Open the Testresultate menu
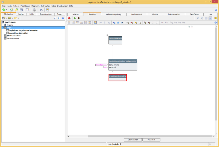This screenshot has width=219, height=147. click(45, 6)
